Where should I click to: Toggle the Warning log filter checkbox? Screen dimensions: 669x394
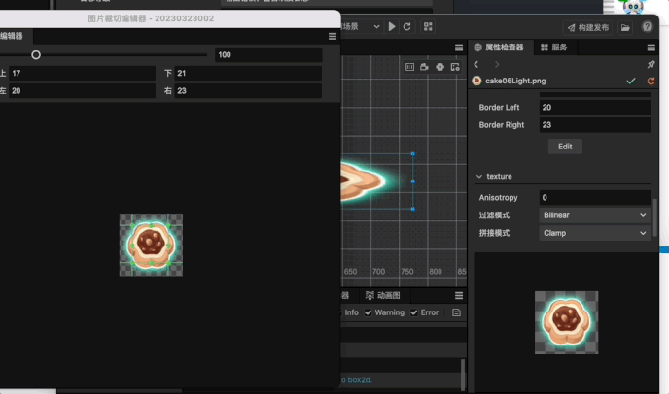tap(368, 312)
